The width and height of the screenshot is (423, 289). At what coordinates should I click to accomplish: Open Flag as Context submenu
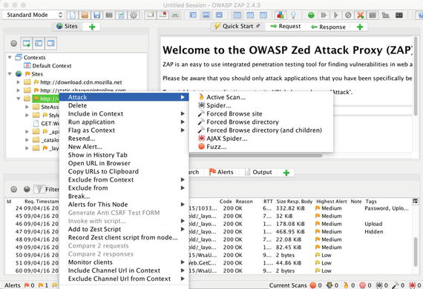click(x=124, y=130)
